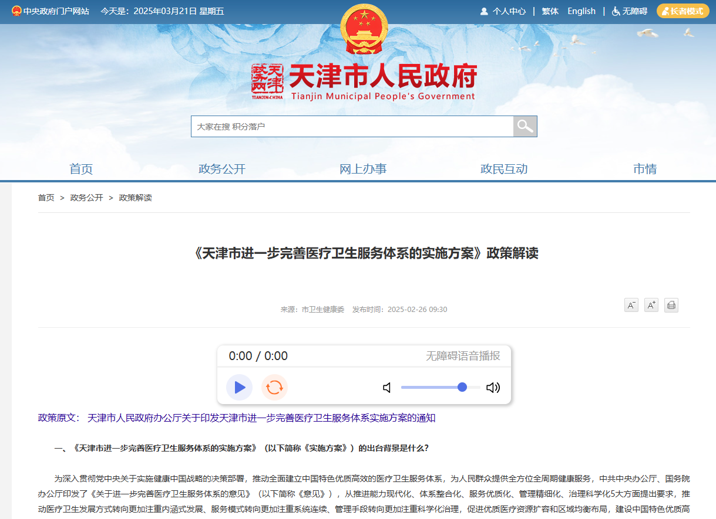The image size is (716, 519).
Task: Increase font size with A+ icon
Action: (x=651, y=305)
